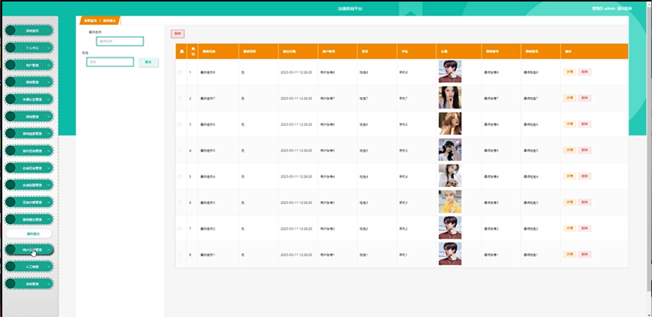This screenshot has width=652, height=317.
Task: Expand the 个人中心 chevron
Action: (x=49, y=47)
